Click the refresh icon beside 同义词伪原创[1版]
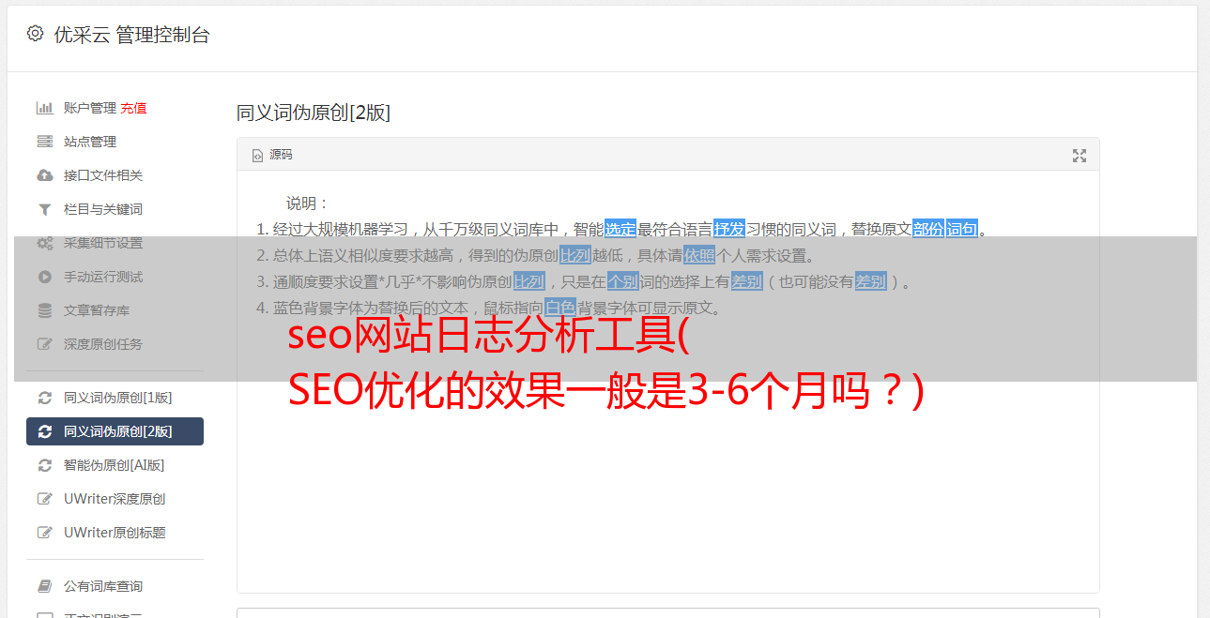The height and width of the screenshot is (618, 1210). (44, 398)
